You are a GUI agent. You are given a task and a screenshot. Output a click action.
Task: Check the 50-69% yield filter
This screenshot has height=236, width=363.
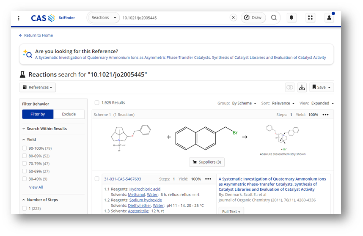[24, 171]
